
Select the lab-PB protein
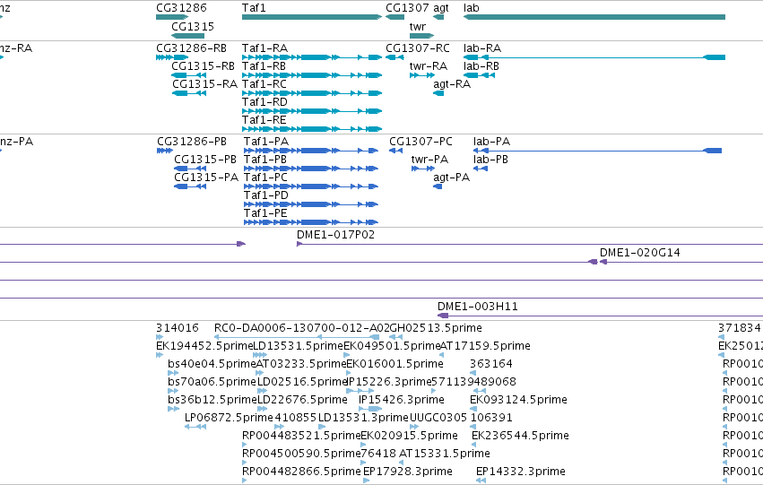(x=481, y=169)
